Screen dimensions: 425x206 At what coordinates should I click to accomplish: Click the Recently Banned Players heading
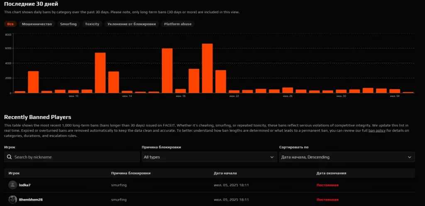coord(38,117)
